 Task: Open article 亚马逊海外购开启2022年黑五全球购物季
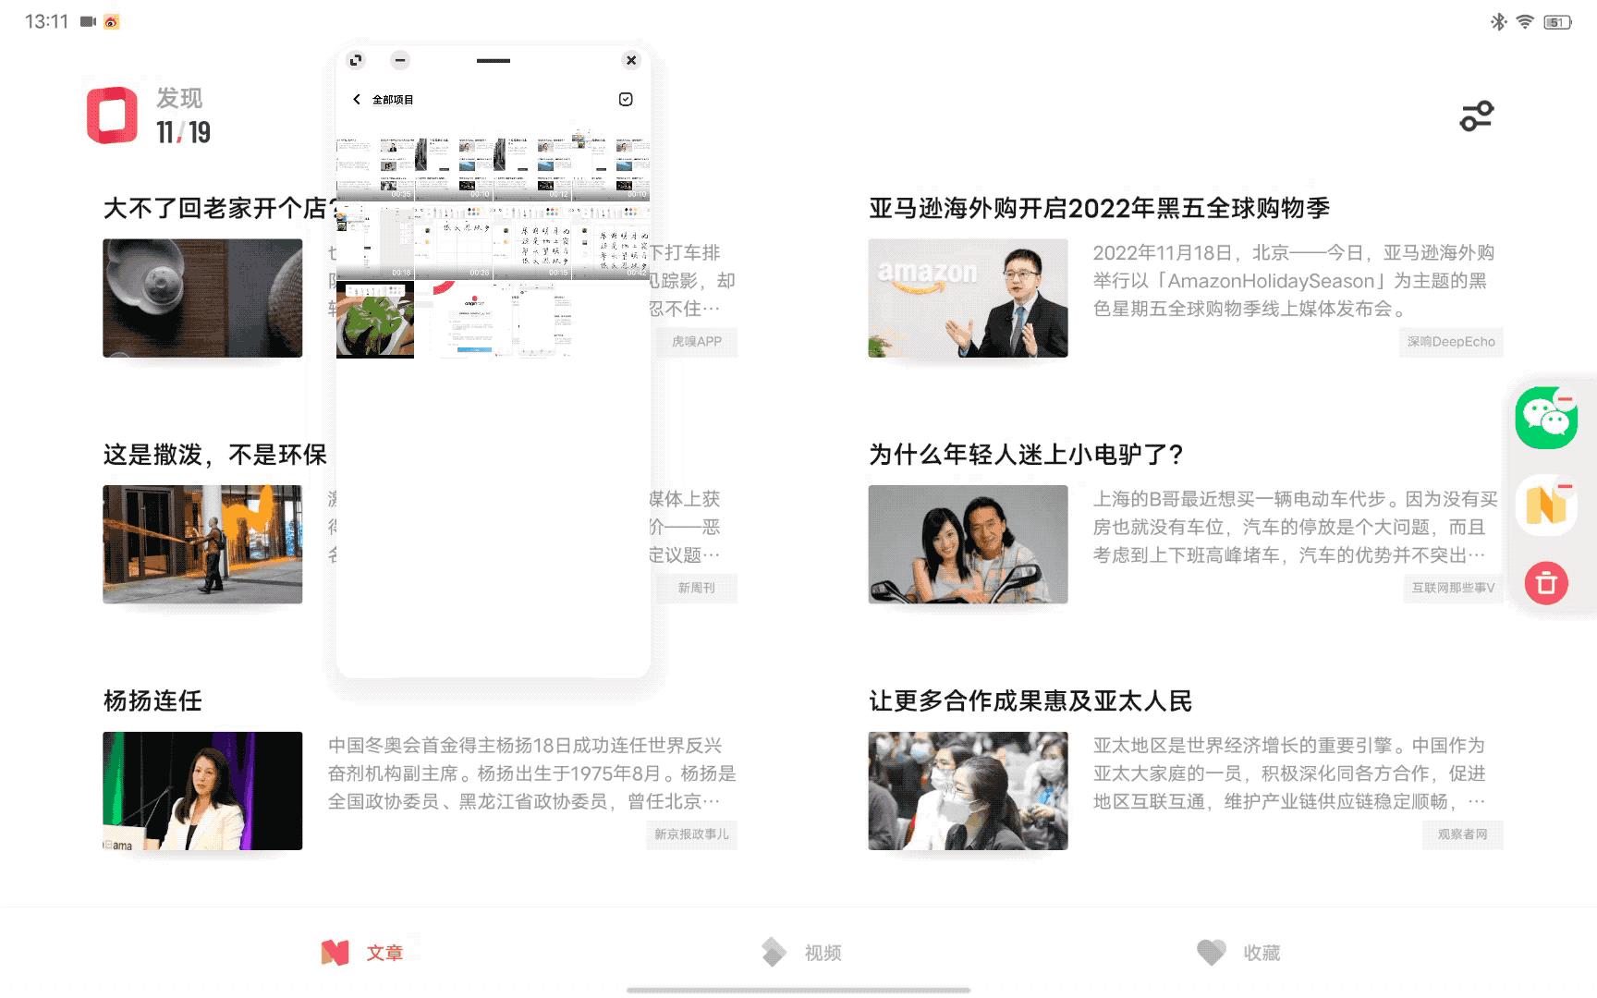(1099, 208)
